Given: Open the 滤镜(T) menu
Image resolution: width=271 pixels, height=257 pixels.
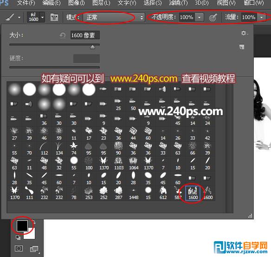Looking at the screenshot, I should [178, 3].
